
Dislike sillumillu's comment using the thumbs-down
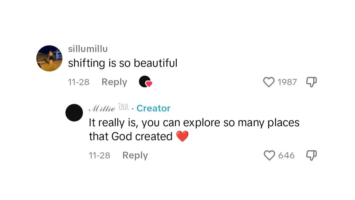tap(311, 82)
